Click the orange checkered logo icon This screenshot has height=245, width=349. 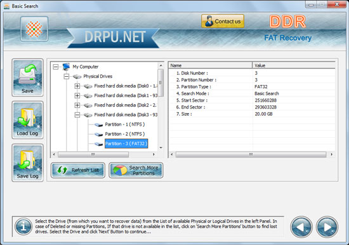pos(34,29)
